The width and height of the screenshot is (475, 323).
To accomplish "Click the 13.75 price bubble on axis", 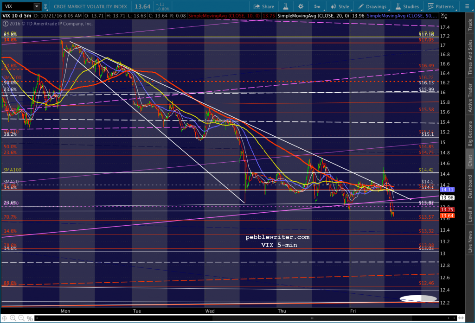I will point(447,209).
